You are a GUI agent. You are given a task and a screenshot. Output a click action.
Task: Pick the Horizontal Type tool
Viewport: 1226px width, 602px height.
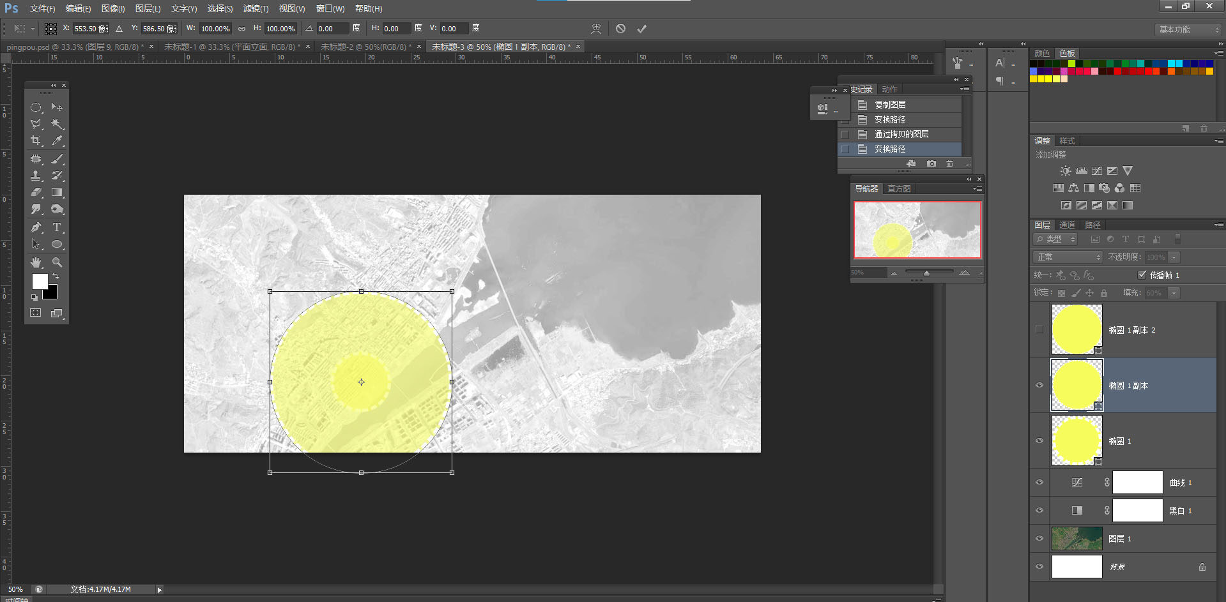pos(57,227)
